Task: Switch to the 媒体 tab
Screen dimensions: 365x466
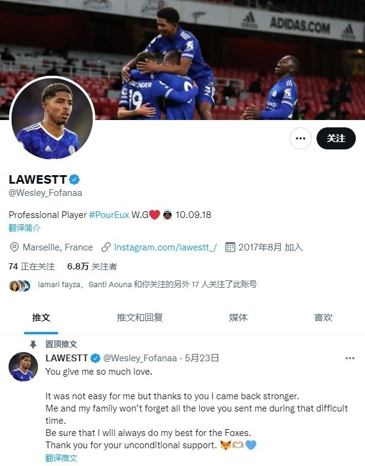Action: [x=238, y=317]
